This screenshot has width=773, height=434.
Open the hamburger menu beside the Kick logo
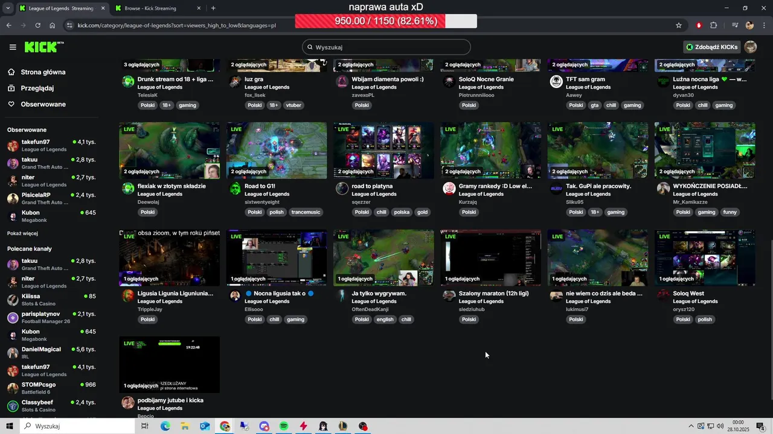tap(13, 47)
